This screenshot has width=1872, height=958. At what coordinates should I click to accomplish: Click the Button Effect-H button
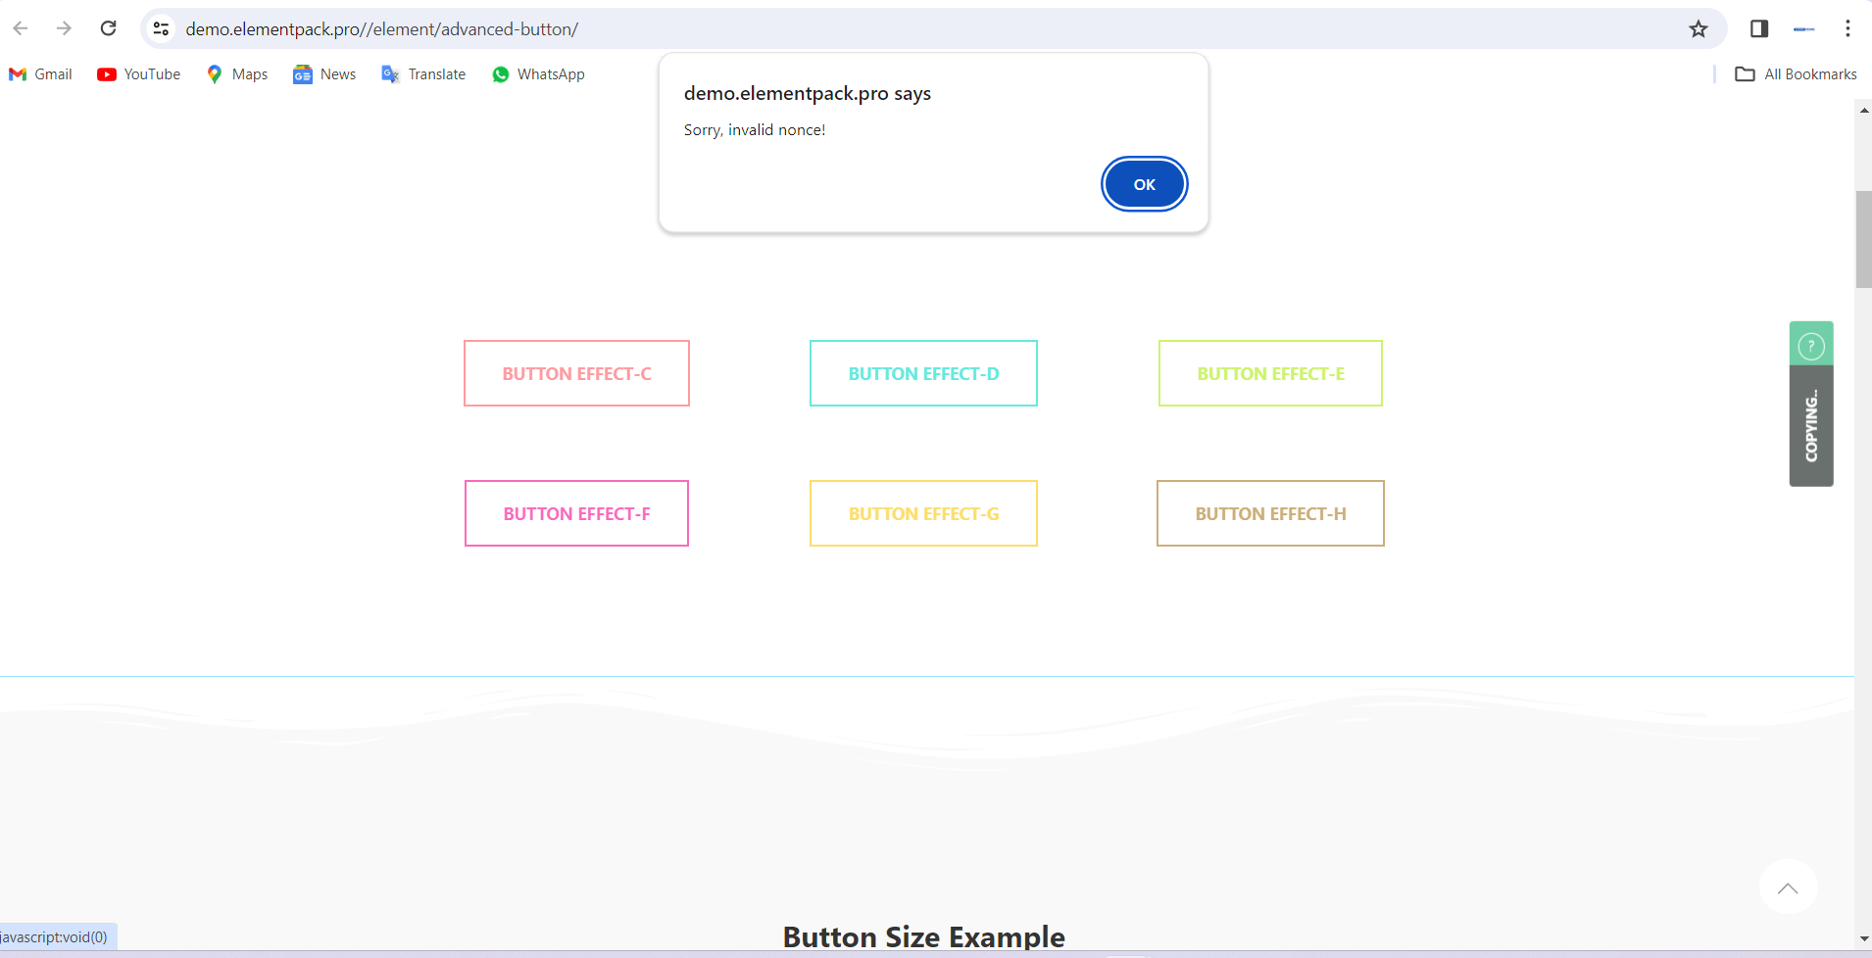pos(1270,513)
